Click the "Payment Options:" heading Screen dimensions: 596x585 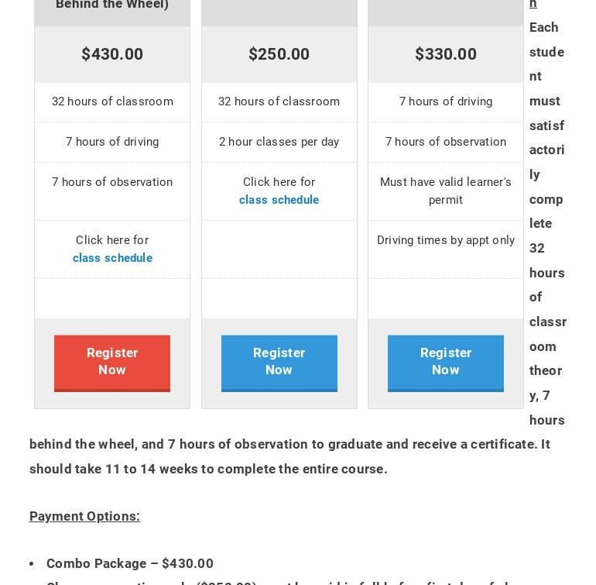84,516
